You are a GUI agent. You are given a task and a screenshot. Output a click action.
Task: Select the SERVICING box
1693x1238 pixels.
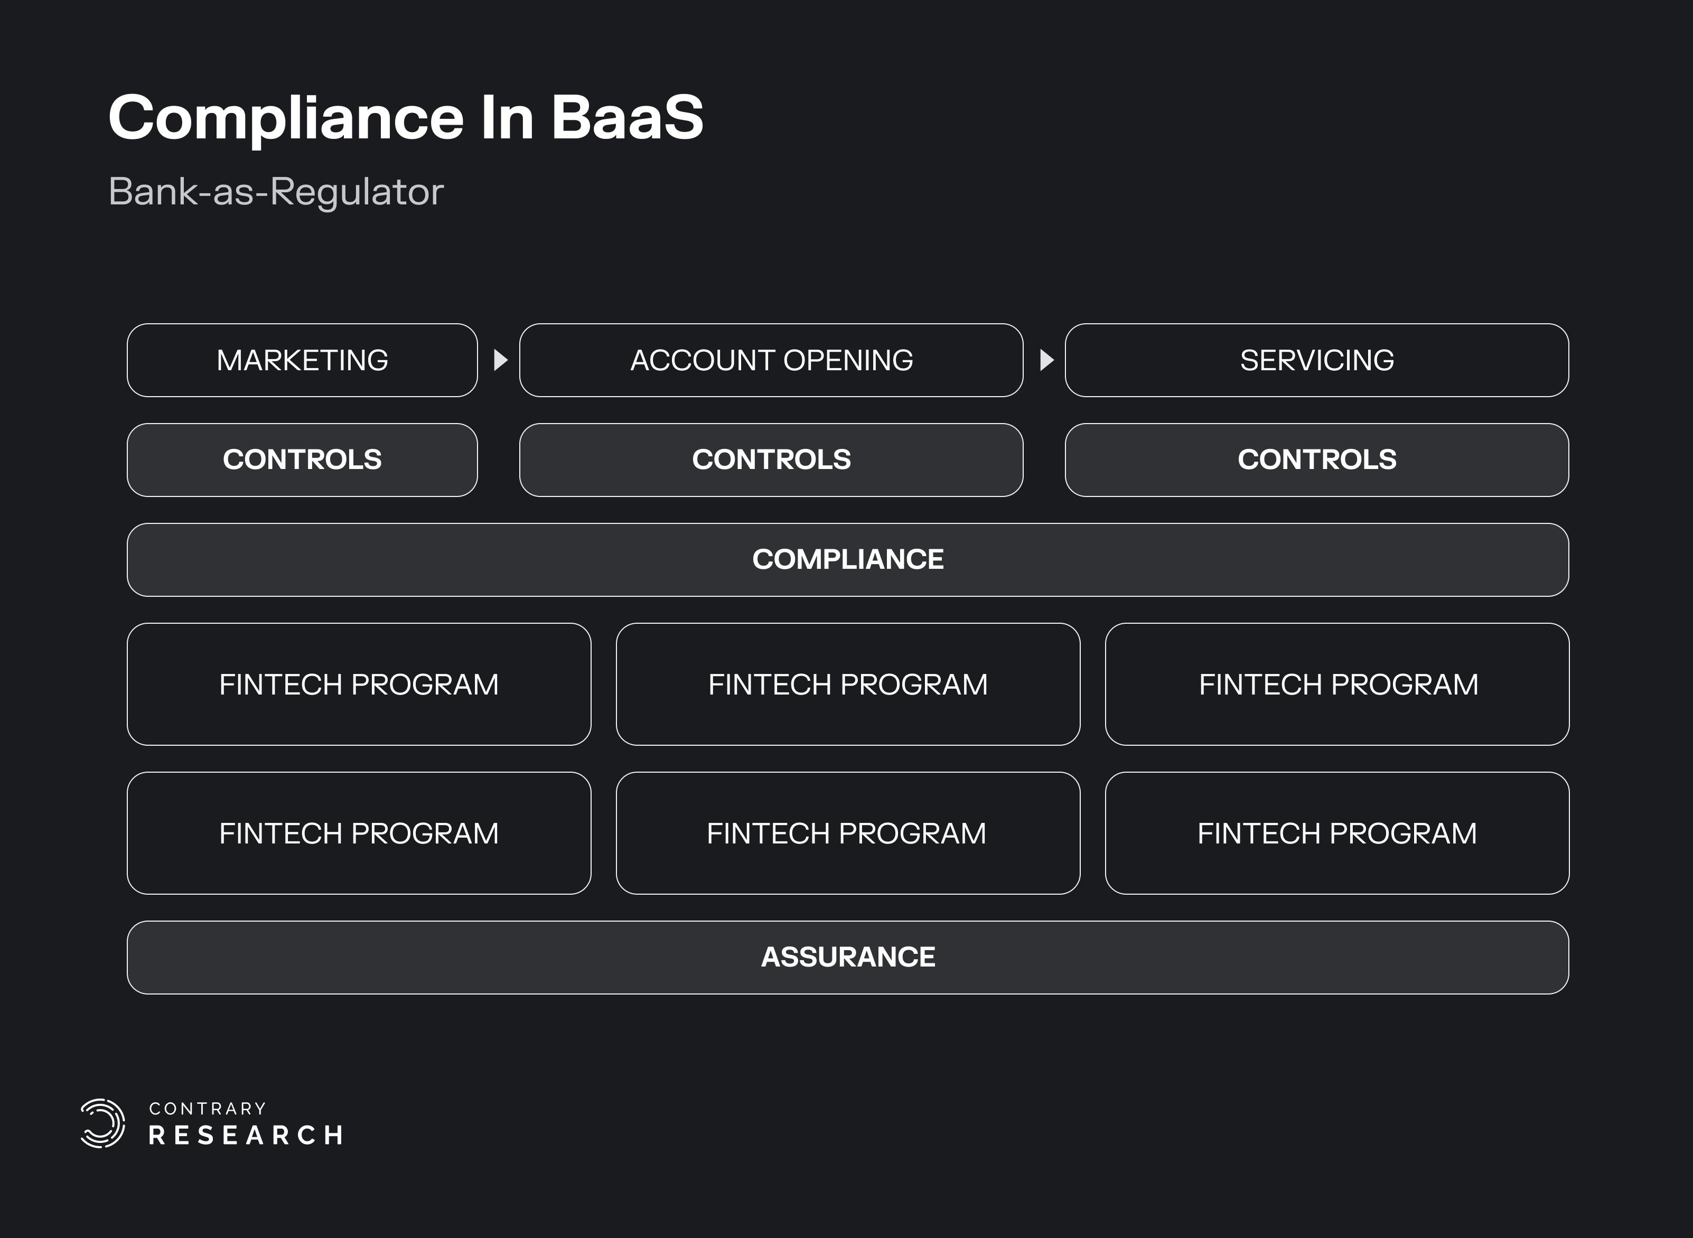click(x=1316, y=360)
